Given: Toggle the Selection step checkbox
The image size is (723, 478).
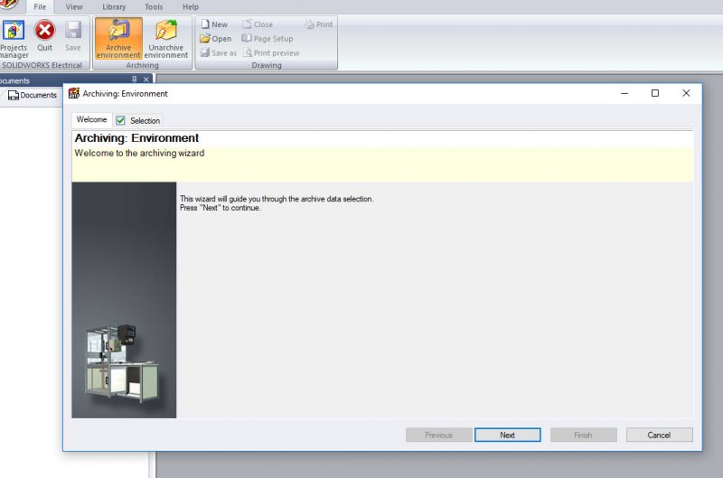Looking at the screenshot, I should click(120, 120).
